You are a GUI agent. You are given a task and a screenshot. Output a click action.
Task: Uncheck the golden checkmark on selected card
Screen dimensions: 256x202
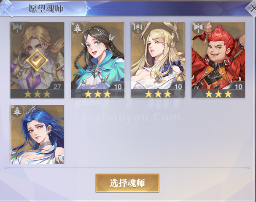(37, 61)
